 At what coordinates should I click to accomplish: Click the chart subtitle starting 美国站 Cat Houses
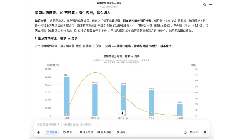pyautogui.click(x=122, y=60)
